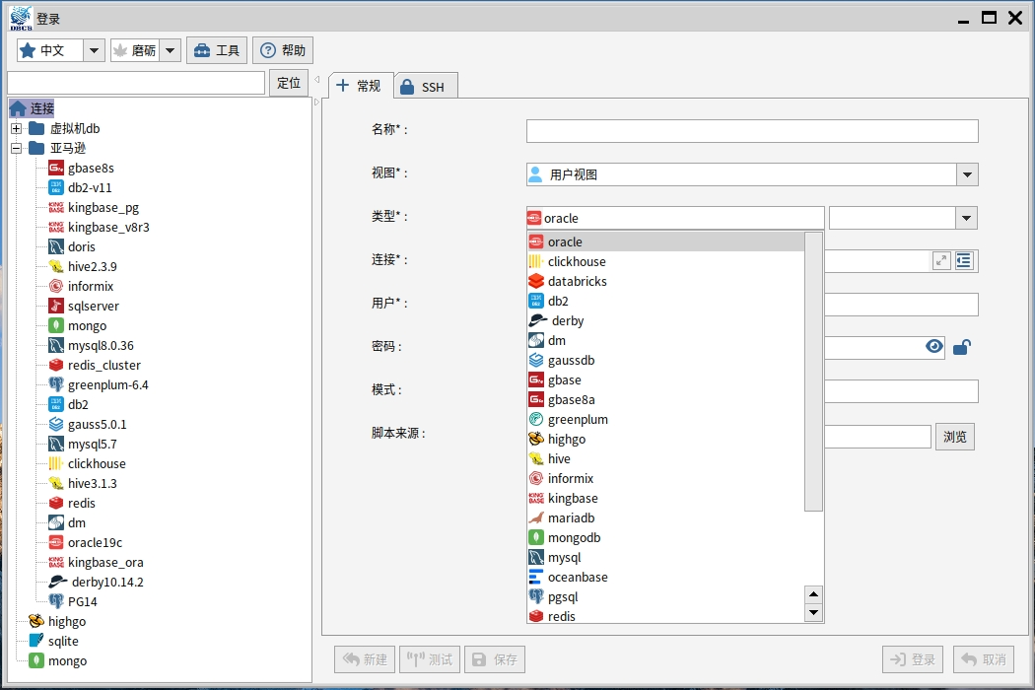Step type list down with arrow
Screen dimensions: 1035x690
coord(814,613)
